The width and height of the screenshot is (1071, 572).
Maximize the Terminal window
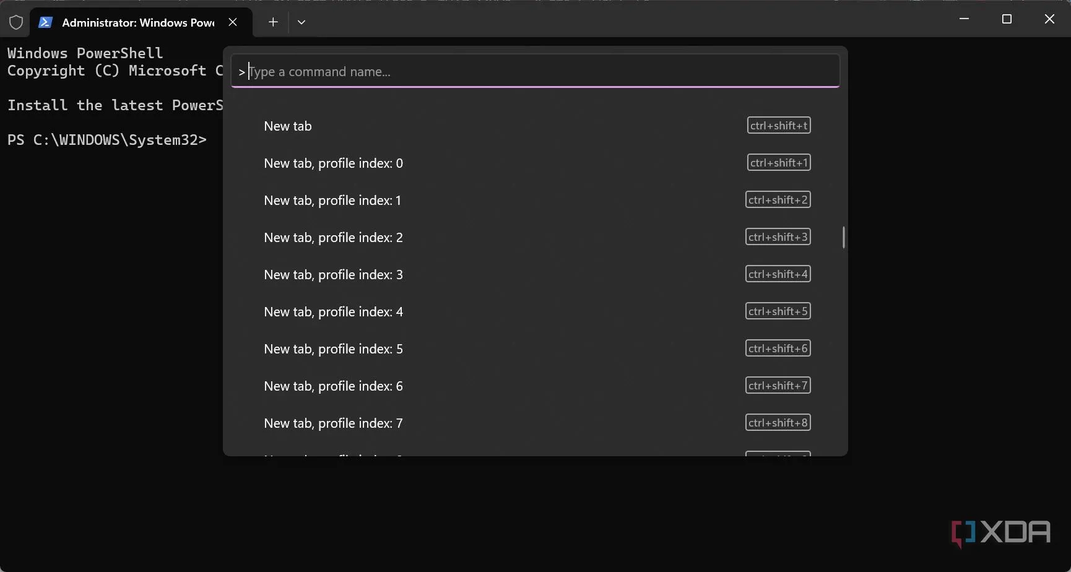point(1007,19)
